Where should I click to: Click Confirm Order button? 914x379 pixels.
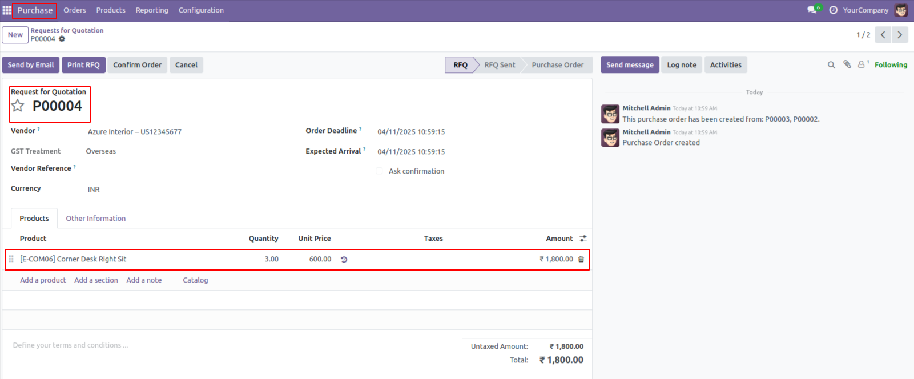click(x=137, y=65)
